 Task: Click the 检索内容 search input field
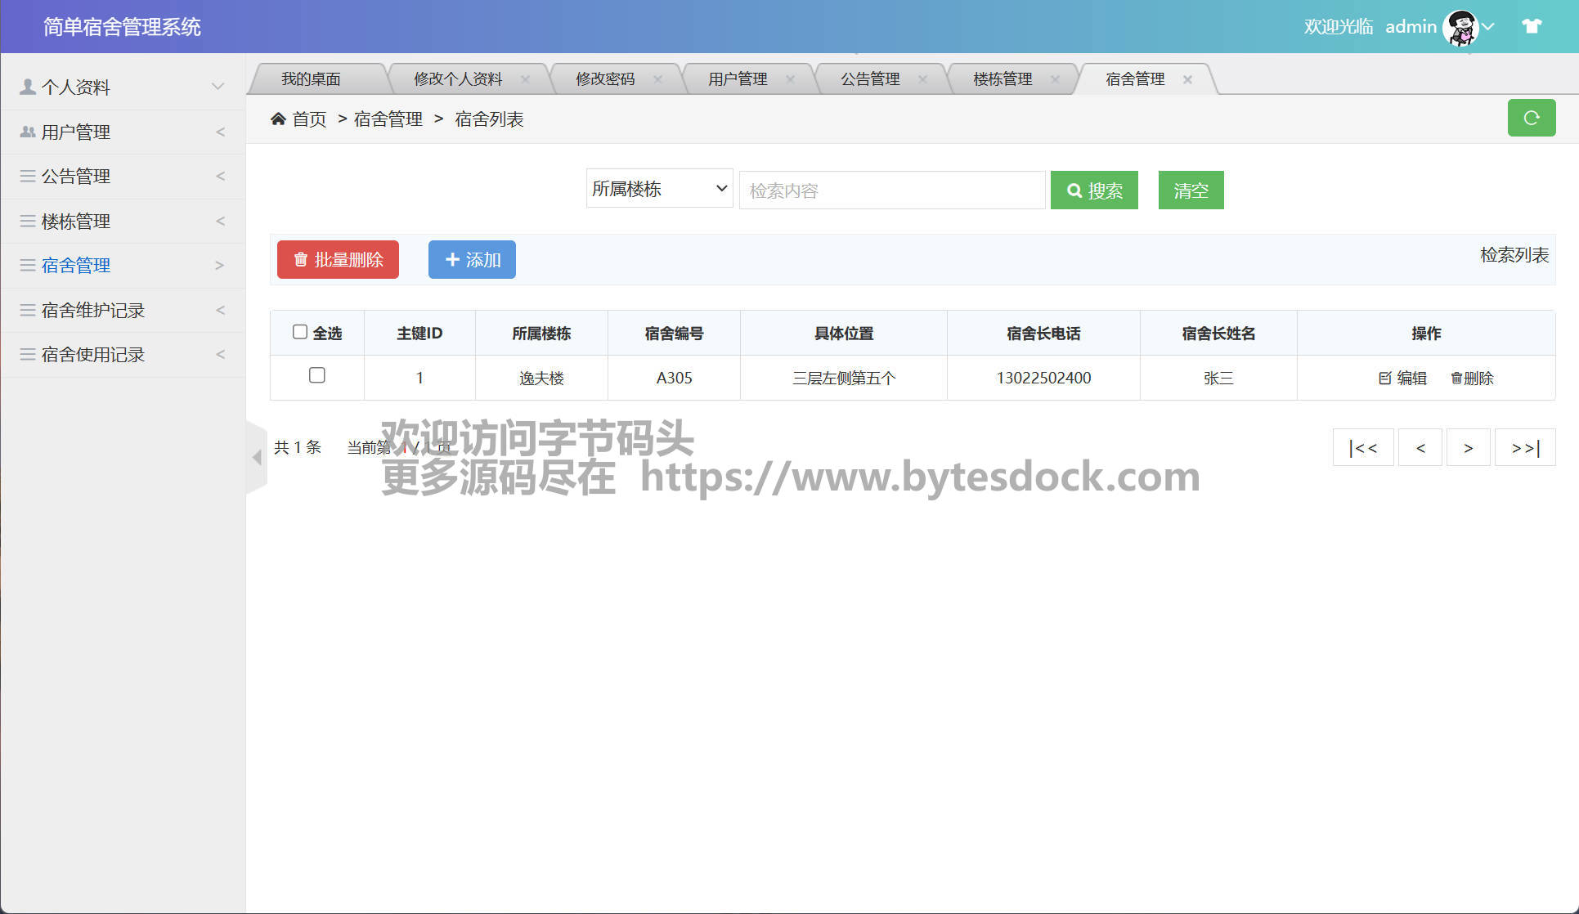click(891, 190)
